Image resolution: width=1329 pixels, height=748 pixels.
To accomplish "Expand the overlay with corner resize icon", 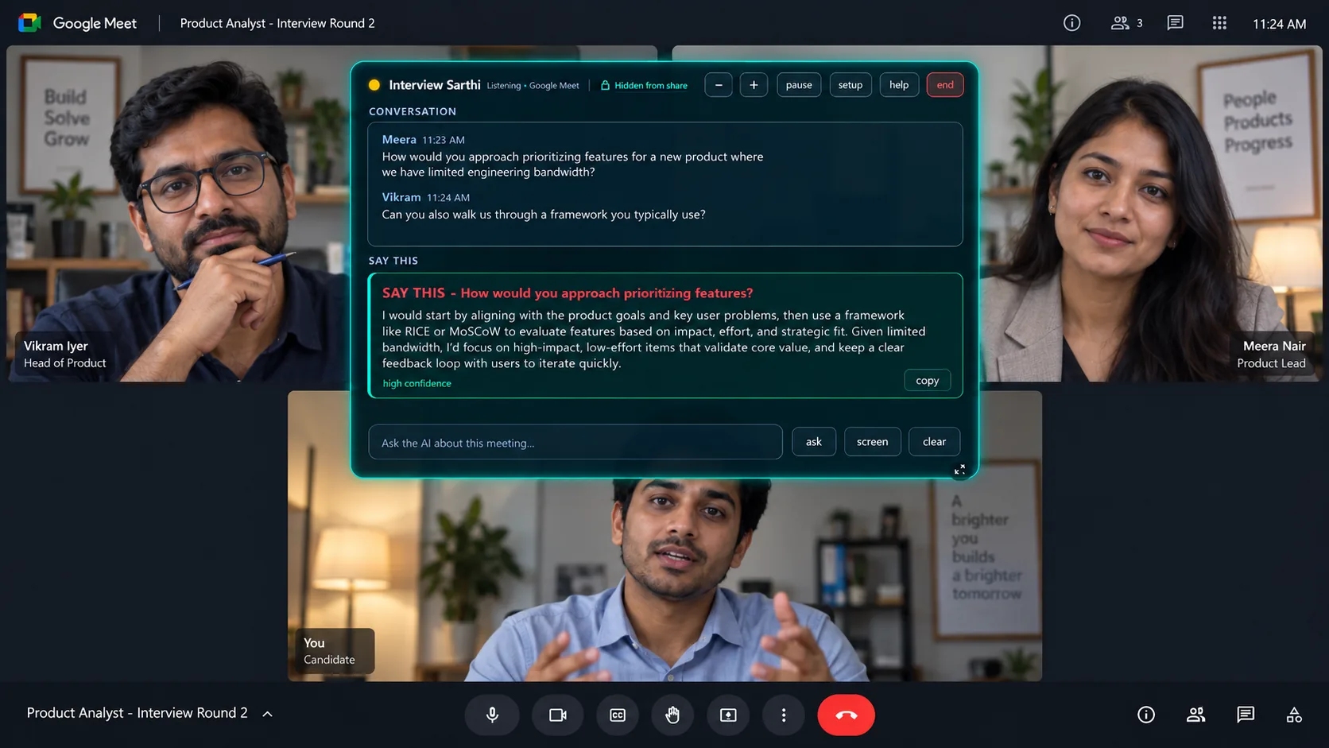I will coord(959,470).
